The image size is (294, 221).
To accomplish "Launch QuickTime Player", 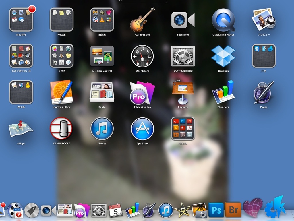I will 223,20.
